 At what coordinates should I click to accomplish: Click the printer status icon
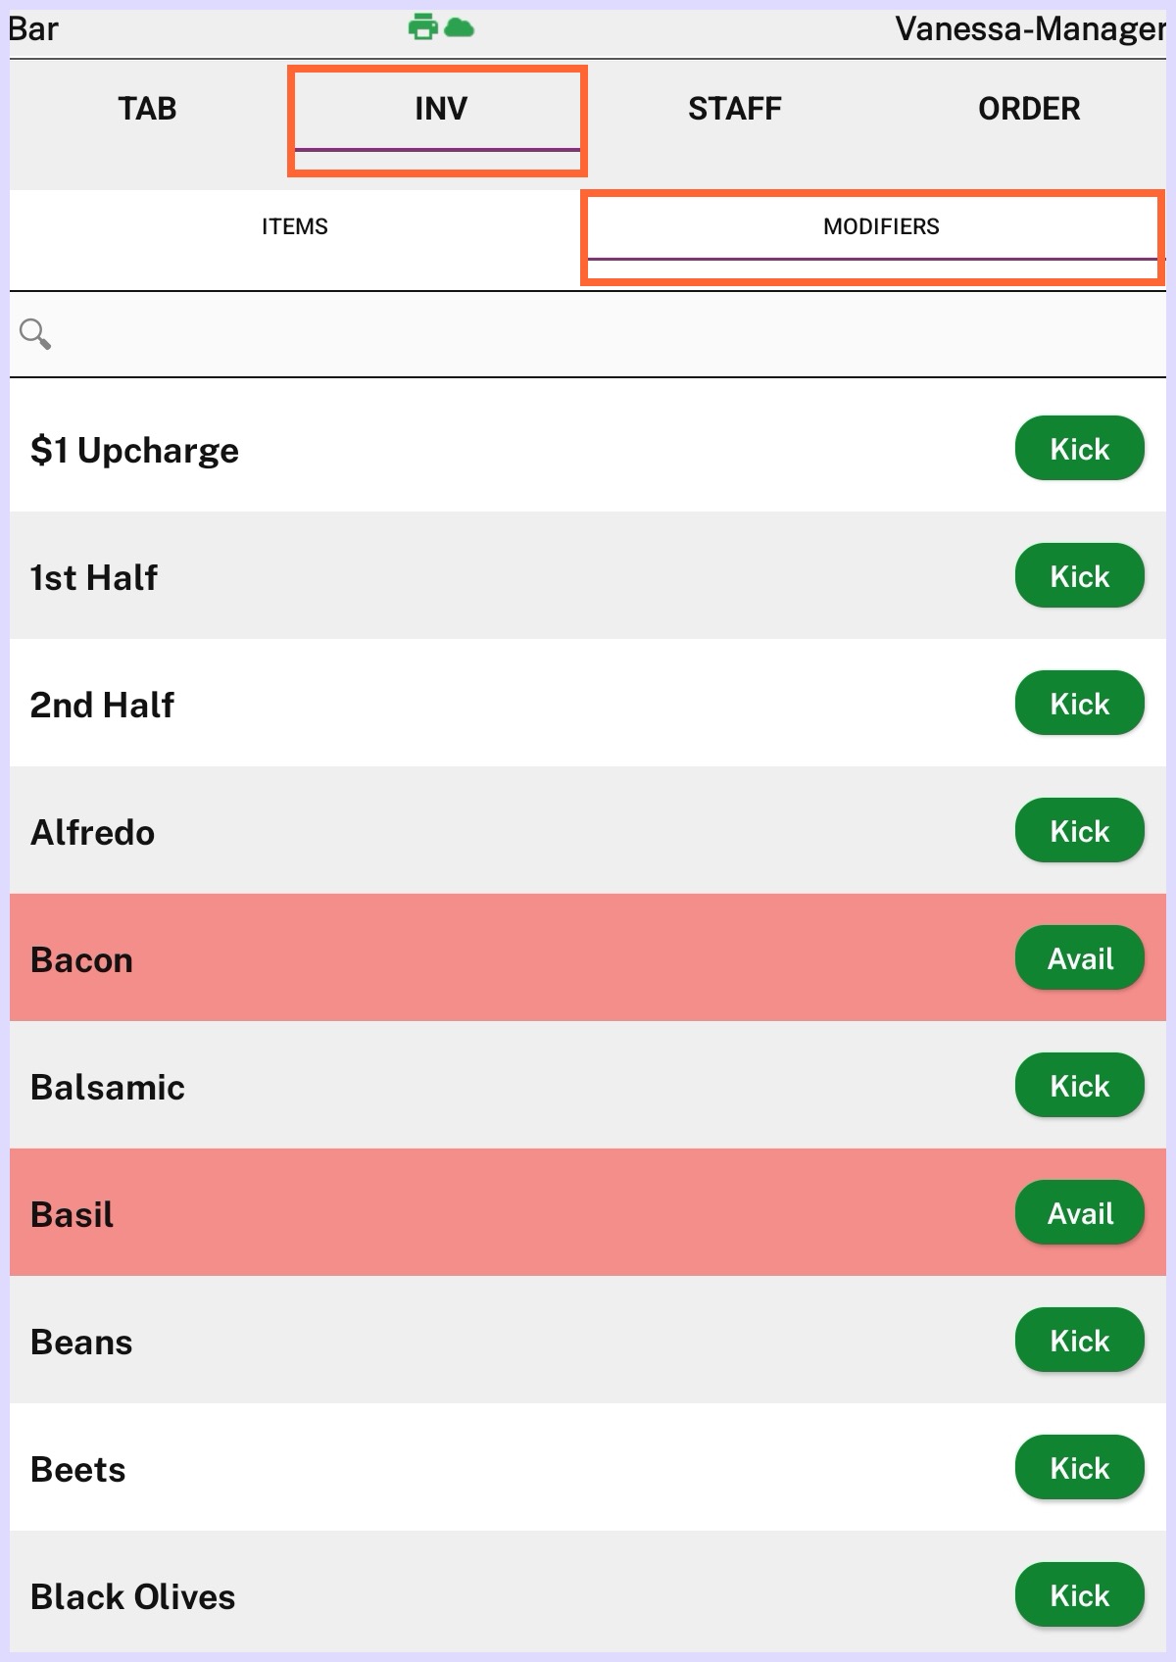[422, 27]
